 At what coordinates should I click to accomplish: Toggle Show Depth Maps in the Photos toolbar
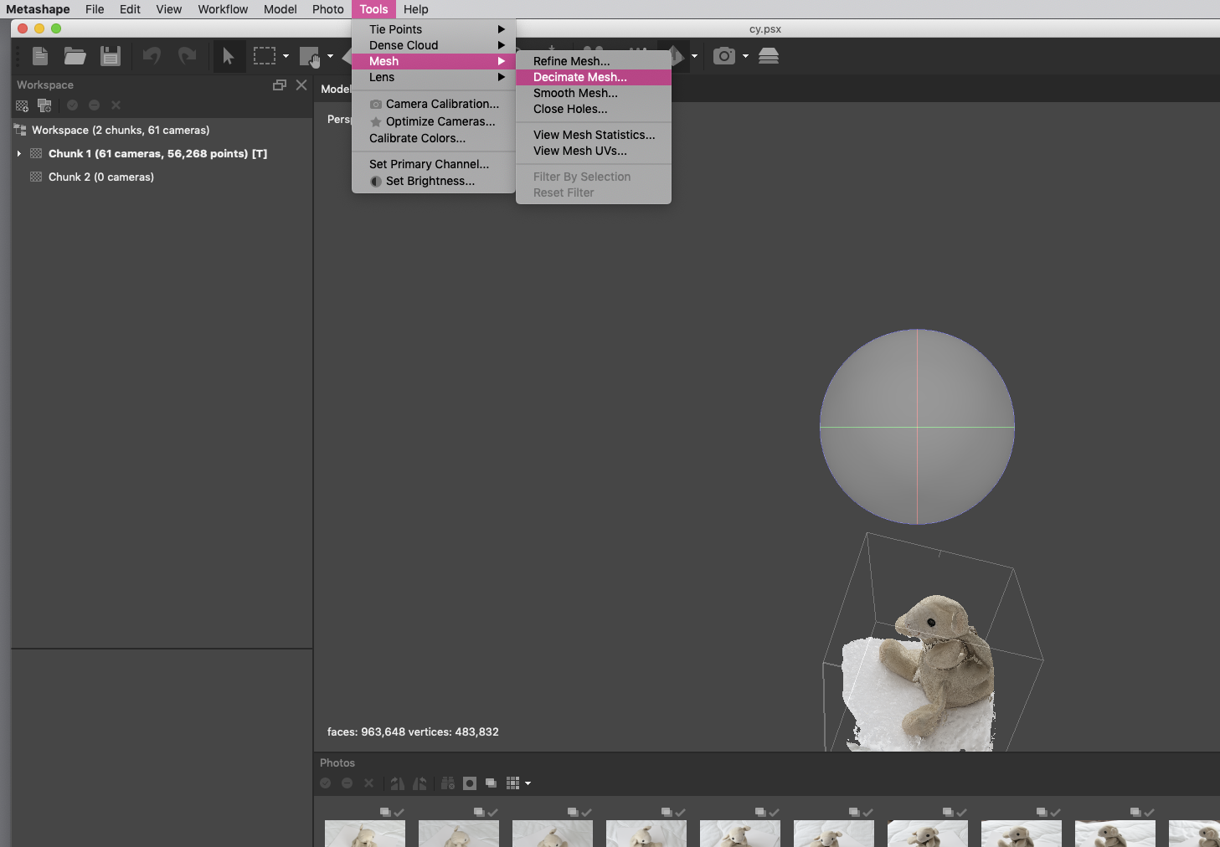point(492,783)
